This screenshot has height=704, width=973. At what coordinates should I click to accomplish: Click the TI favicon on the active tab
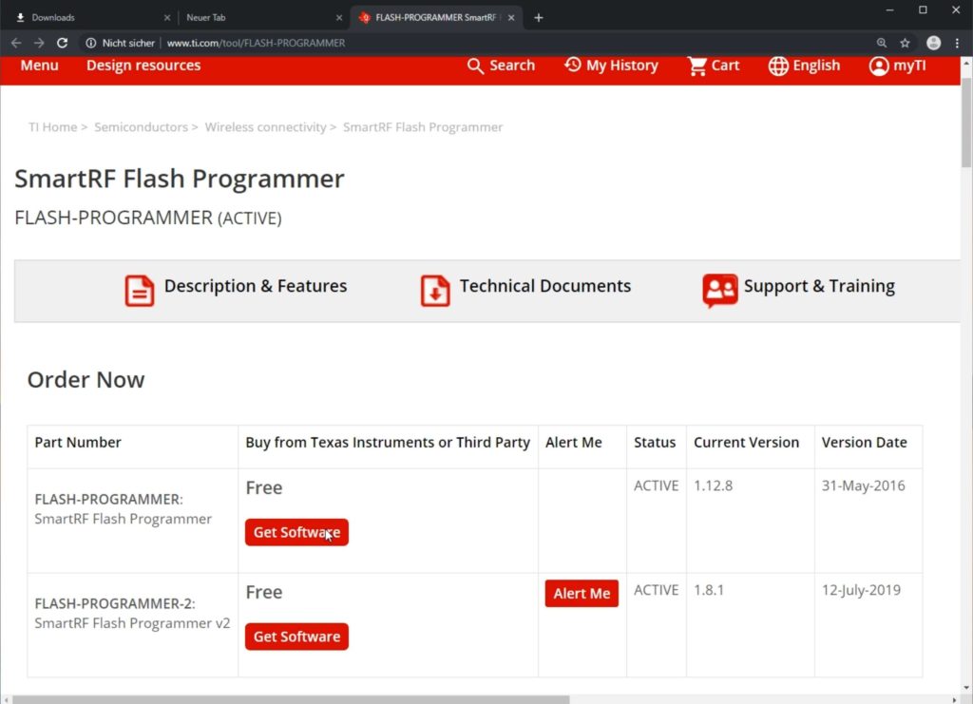(365, 17)
